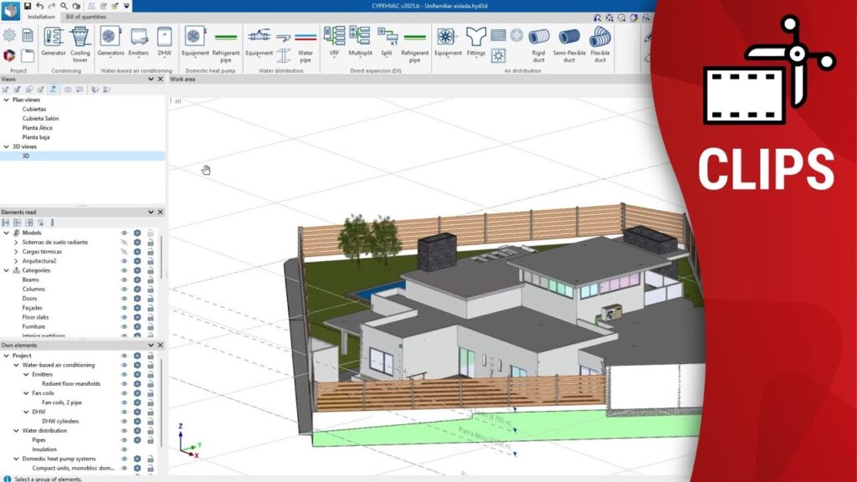The height and width of the screenshot is (482, 857).
Task: Select the Flexible duct tool
Action: coord(600,40)
